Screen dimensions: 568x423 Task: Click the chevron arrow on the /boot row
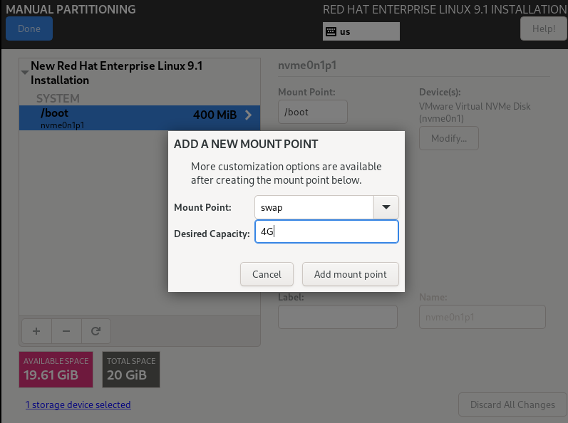248,115
